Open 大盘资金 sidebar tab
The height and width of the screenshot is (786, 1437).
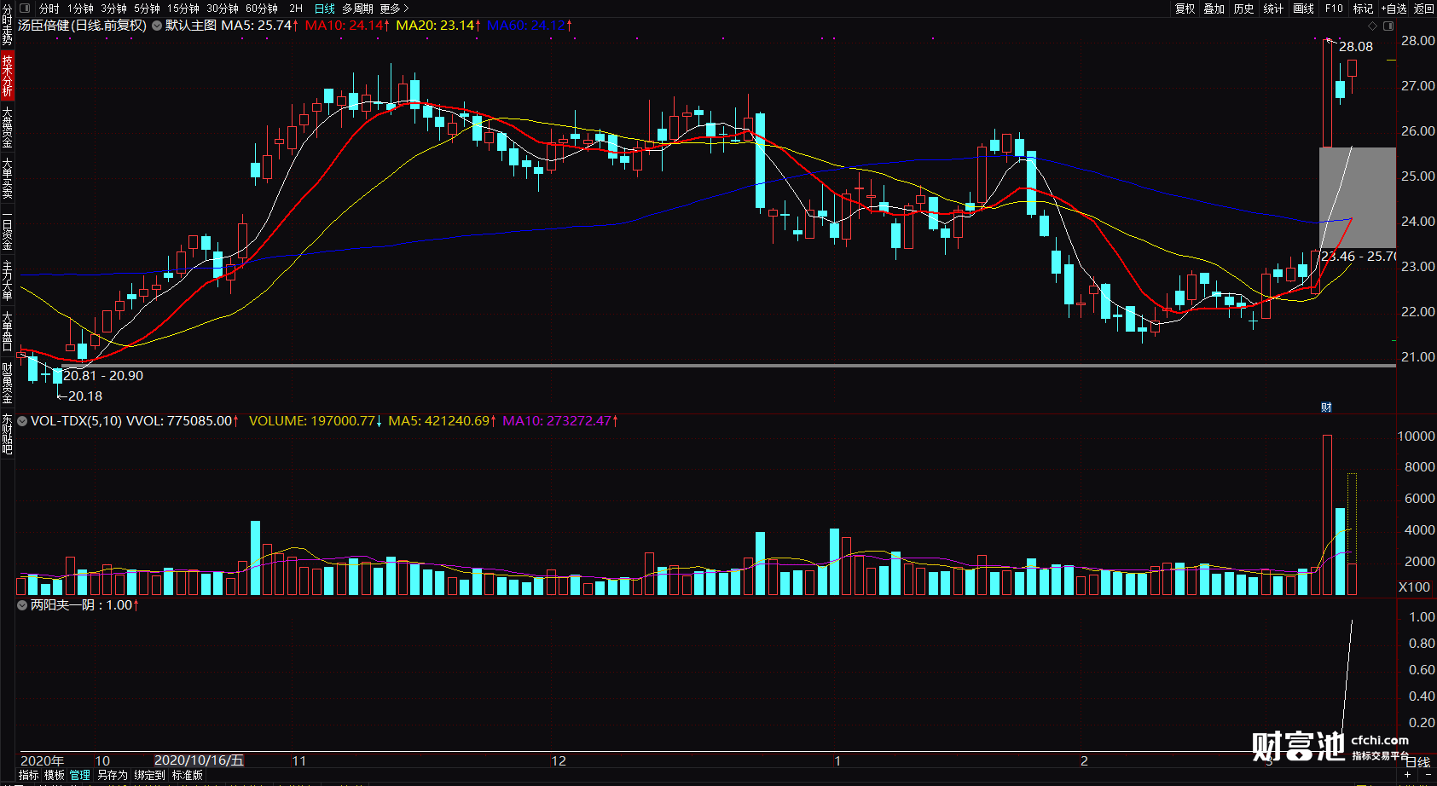click(x=7, y=127)
